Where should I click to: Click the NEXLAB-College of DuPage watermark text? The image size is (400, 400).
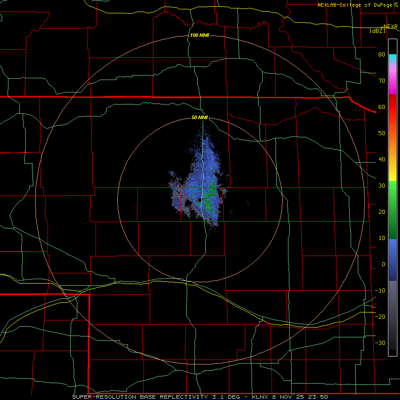(355, 5)
